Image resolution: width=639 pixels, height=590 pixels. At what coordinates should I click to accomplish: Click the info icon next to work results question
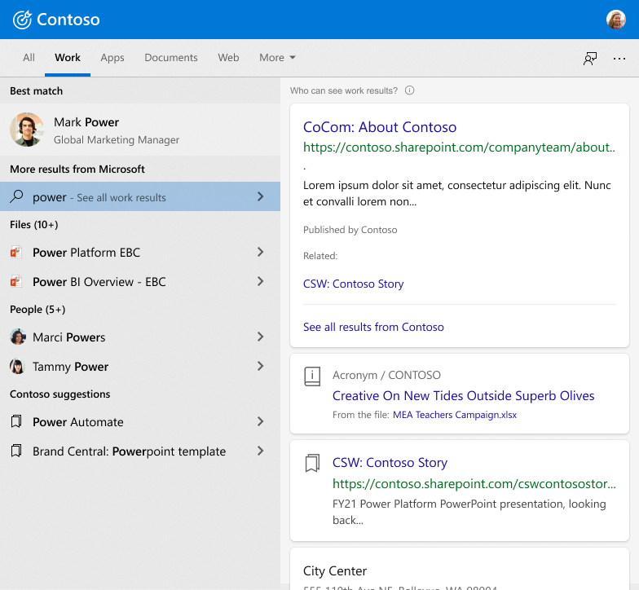[x=409, y=90]
